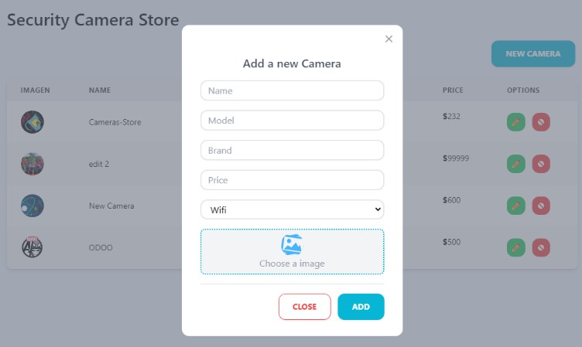Click the Price input field
This screenshot has width=582, height=347.
(292, 180)
